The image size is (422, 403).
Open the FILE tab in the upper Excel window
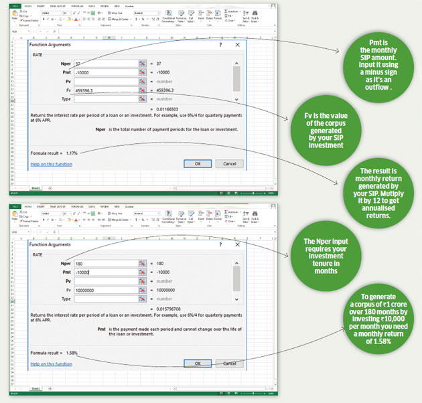tap(16, 5)
